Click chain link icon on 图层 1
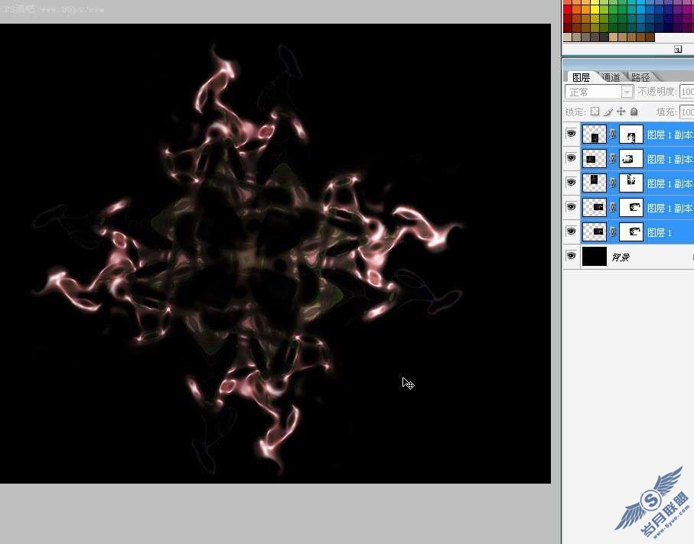The image size is (694, 544). [x=613, y=232]
